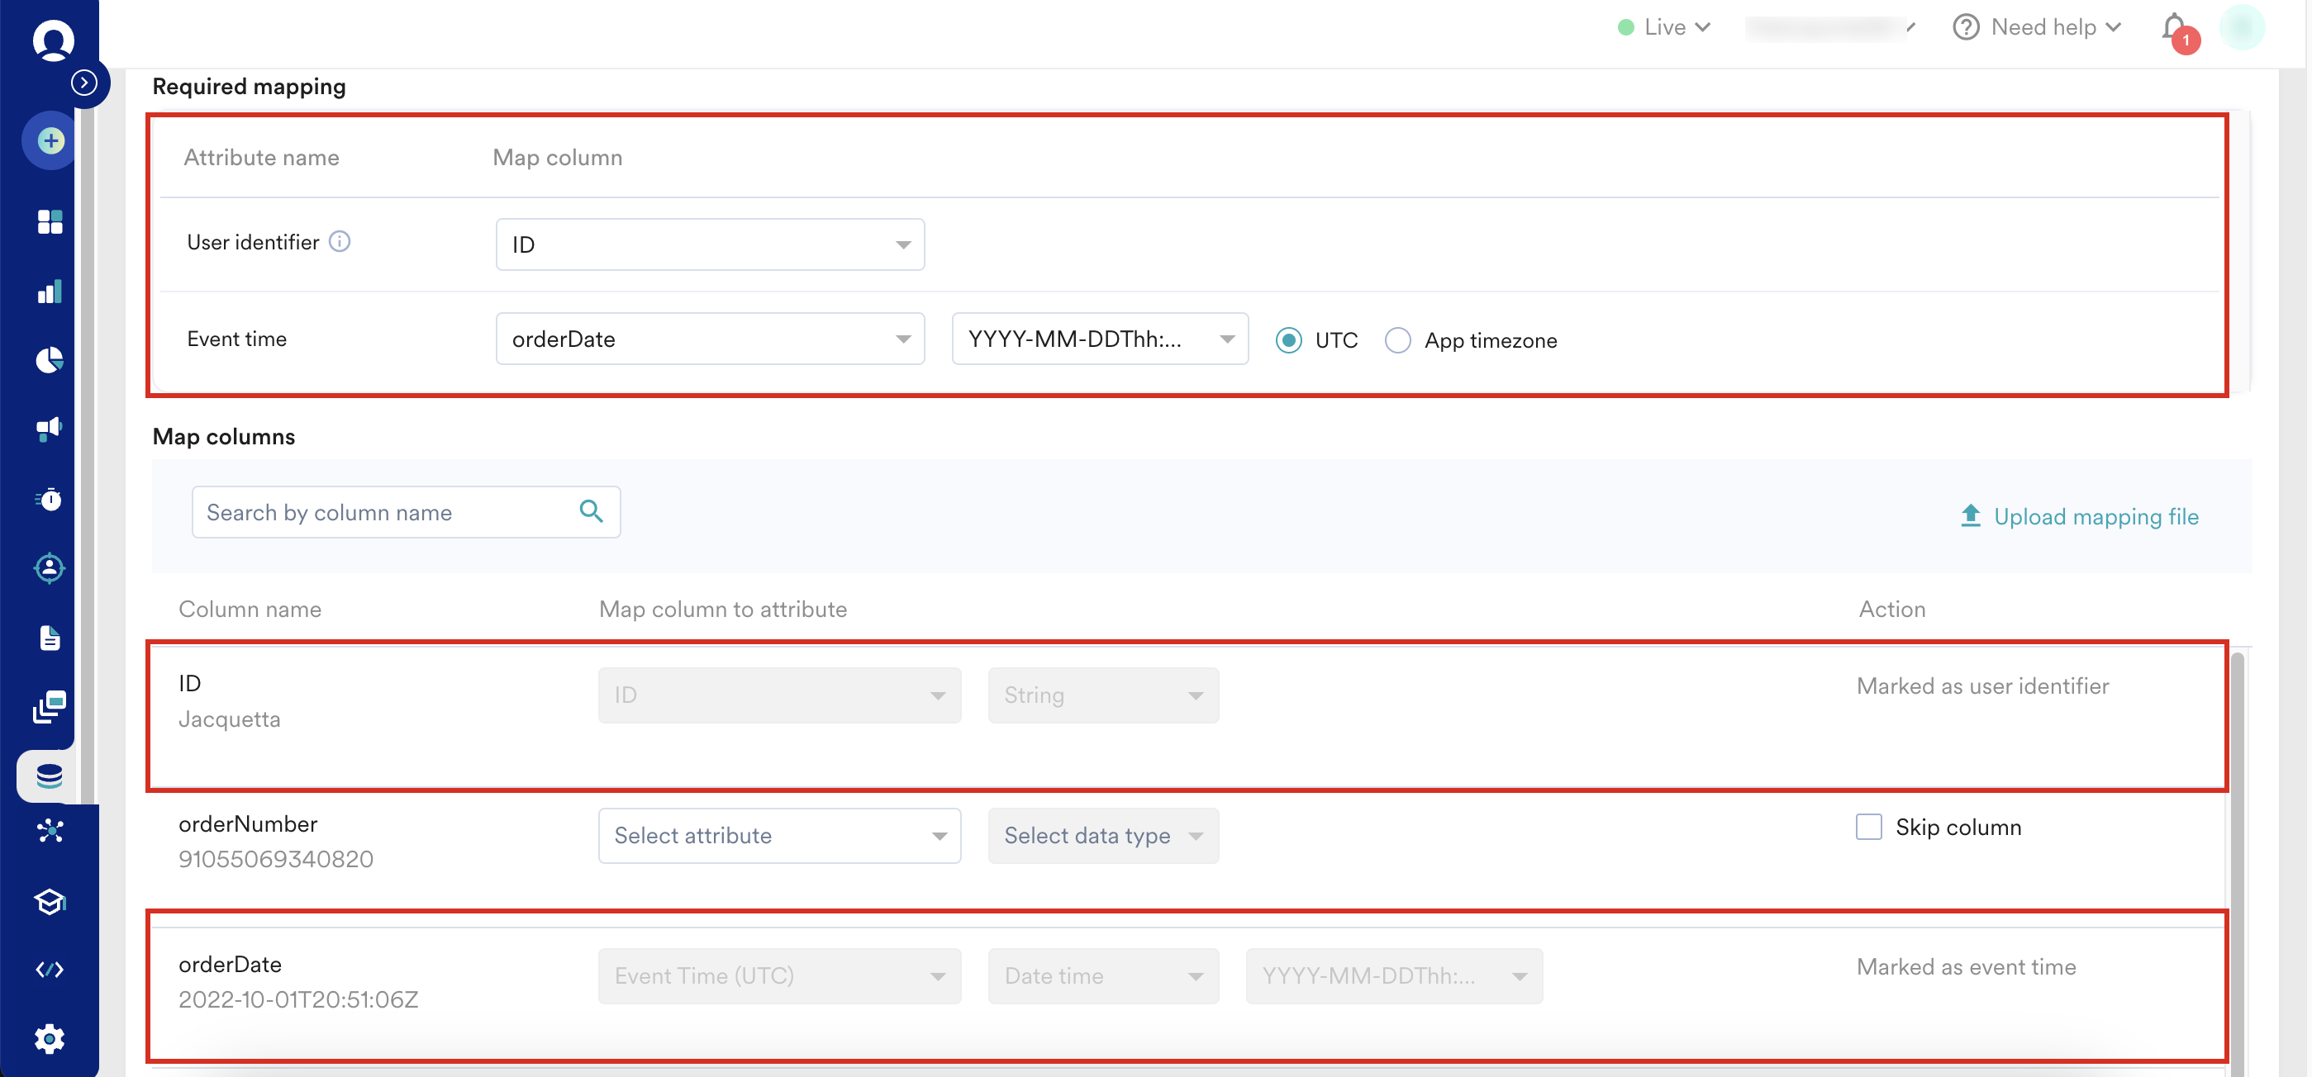Check Skip column for orderNumber
This screenshot has height=1077, width=2312.
1868,826
